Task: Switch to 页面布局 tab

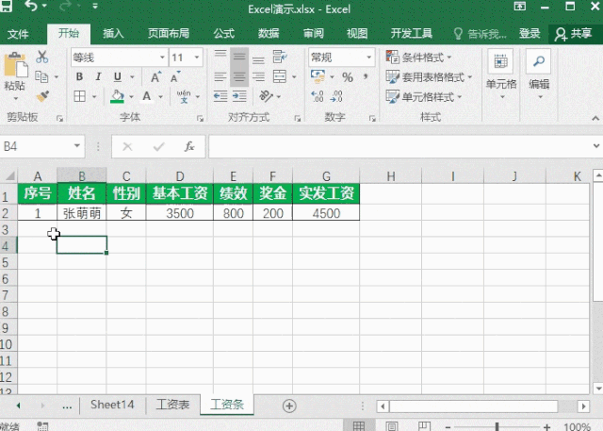Action: 169,34
